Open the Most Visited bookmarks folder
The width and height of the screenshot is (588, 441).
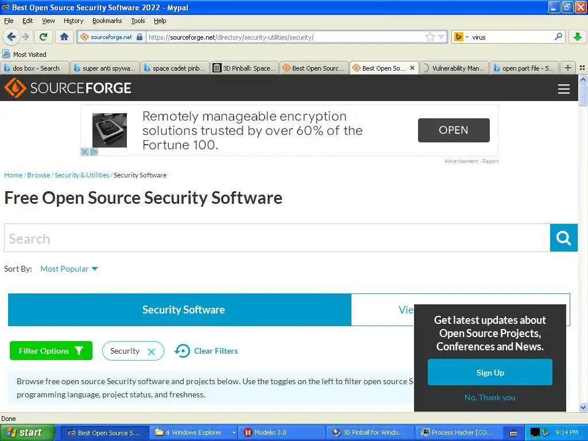click(x=24, y=55)
